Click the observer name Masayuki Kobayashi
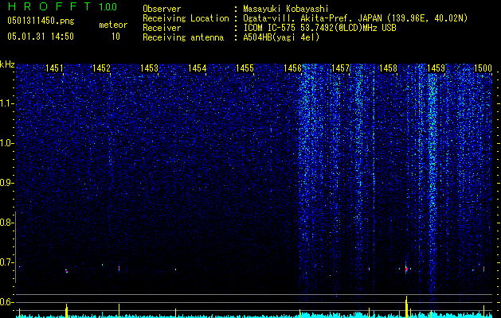Screen dimensions: 501x318 pyautogui.click(x=286, y=9)
